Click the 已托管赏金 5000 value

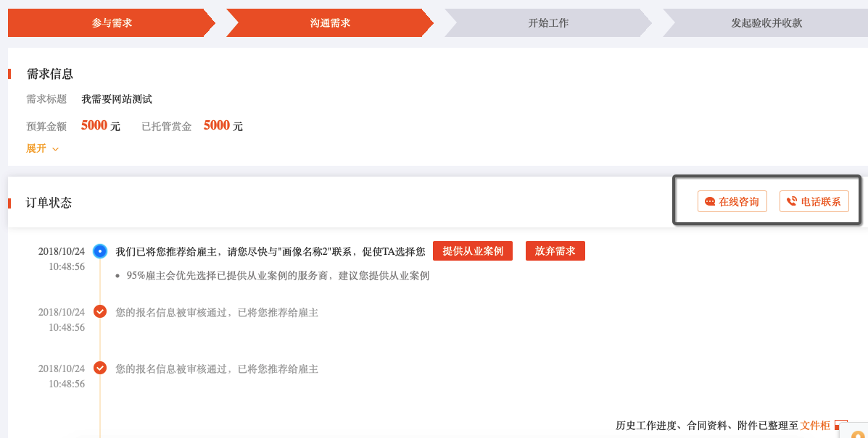tap(216, 125)
